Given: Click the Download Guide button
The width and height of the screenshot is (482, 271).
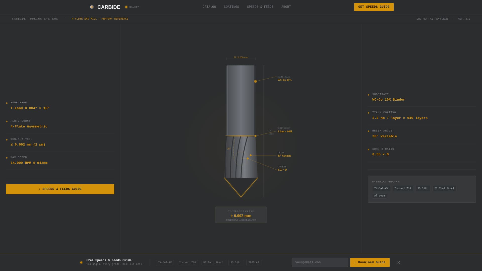Looking at the screenshot, I should (370, 262).
